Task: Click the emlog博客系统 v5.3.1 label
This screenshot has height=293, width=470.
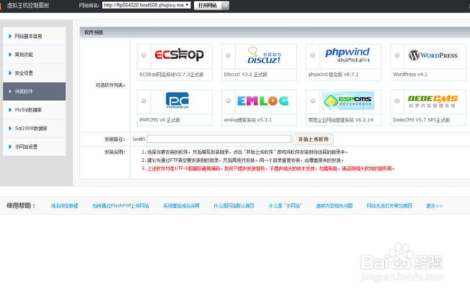Action: coord(247,120)
